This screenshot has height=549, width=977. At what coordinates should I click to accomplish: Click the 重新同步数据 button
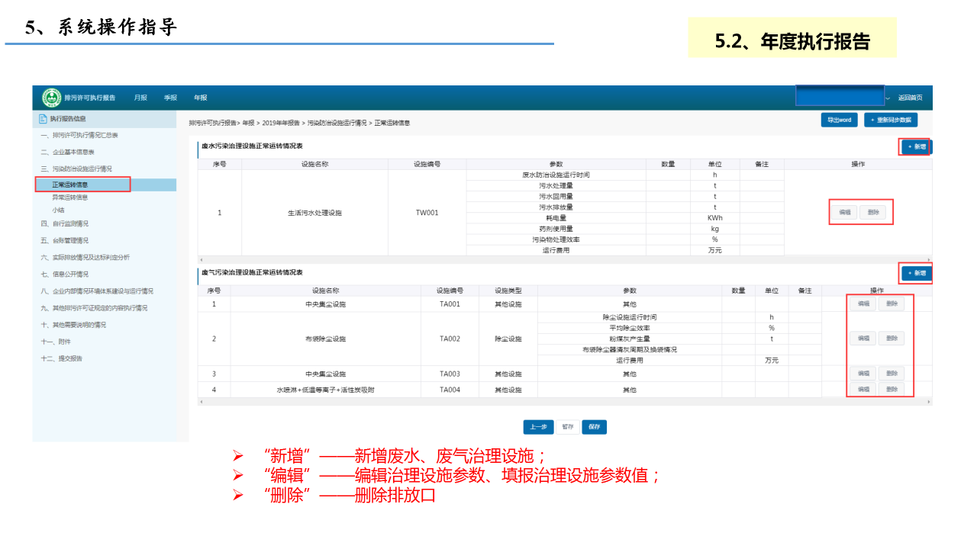pos(891,120)
